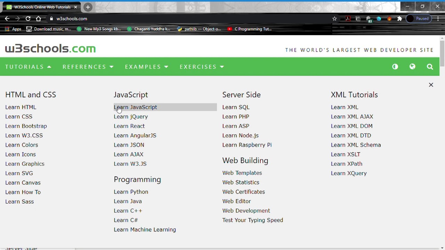Collapse the TUTORIALS dropdown menu

[x=28, y=67]
